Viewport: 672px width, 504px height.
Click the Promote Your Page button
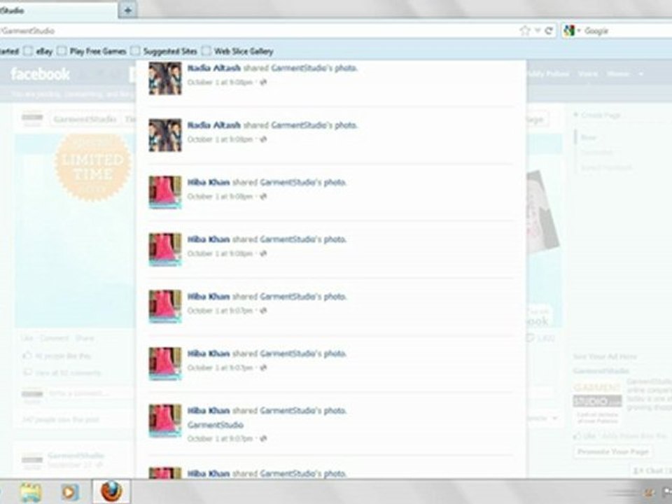coord(613,451)
